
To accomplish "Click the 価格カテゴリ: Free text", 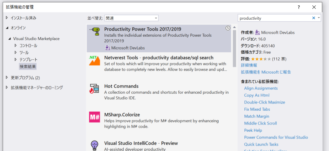I will point(256,52).
